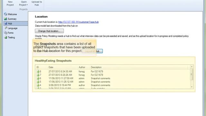Select date 3/06/2013 5:19:44 PM

(x=60, y=85)
